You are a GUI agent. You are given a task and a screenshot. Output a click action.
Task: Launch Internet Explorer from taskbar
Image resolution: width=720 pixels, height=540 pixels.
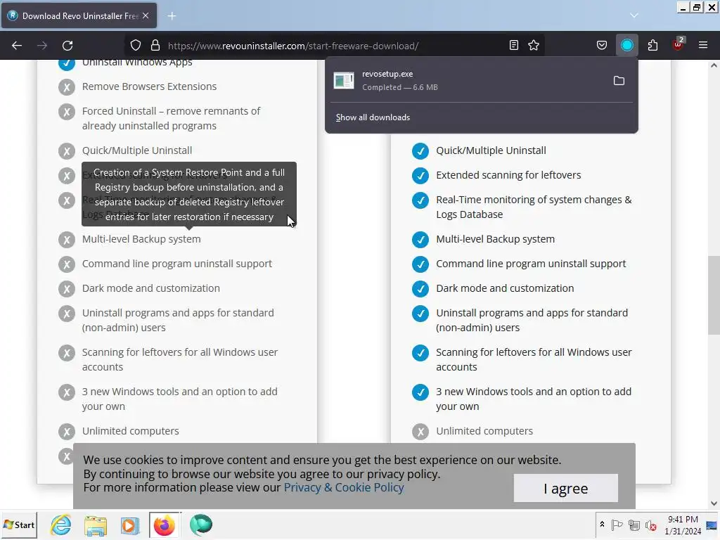pyautogui.click(x=61, y=525)
